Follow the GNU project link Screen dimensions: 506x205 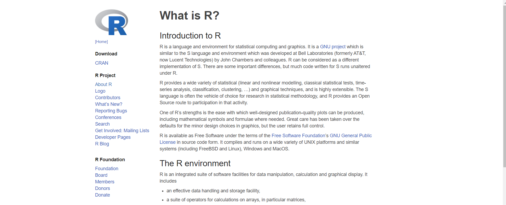pos(333,47)
